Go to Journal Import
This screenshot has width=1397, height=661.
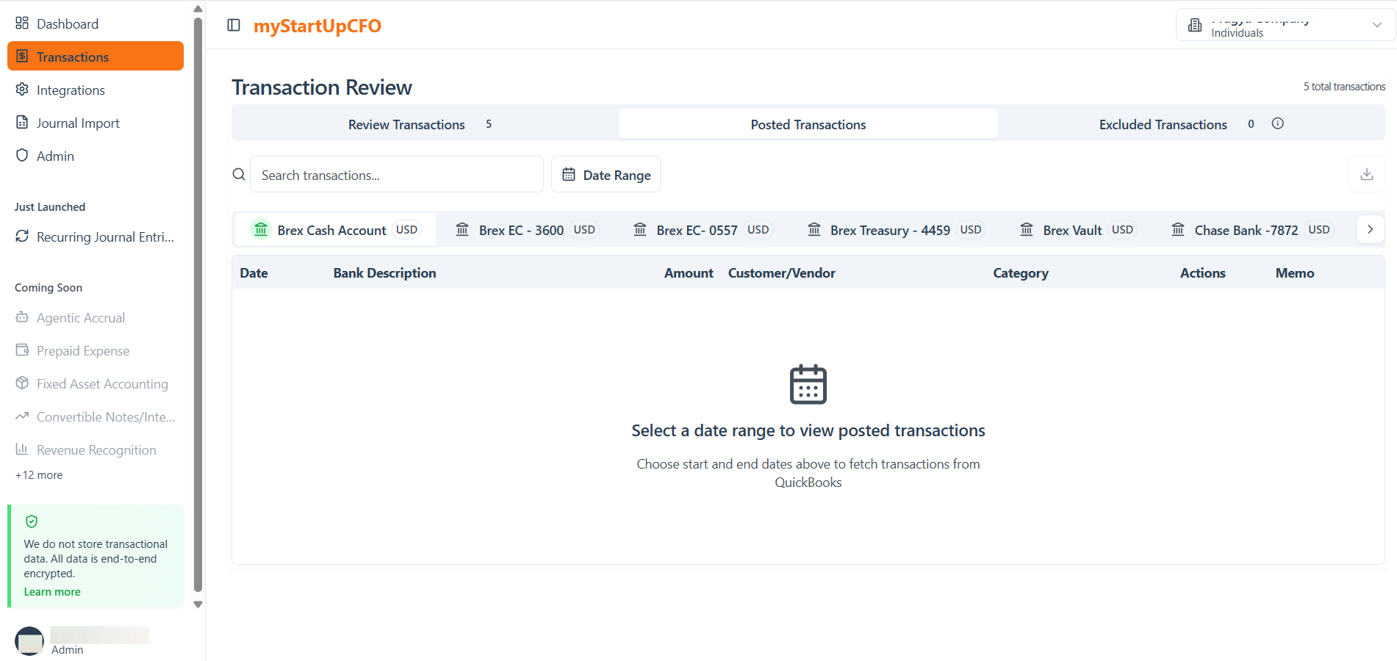[96, 123]
